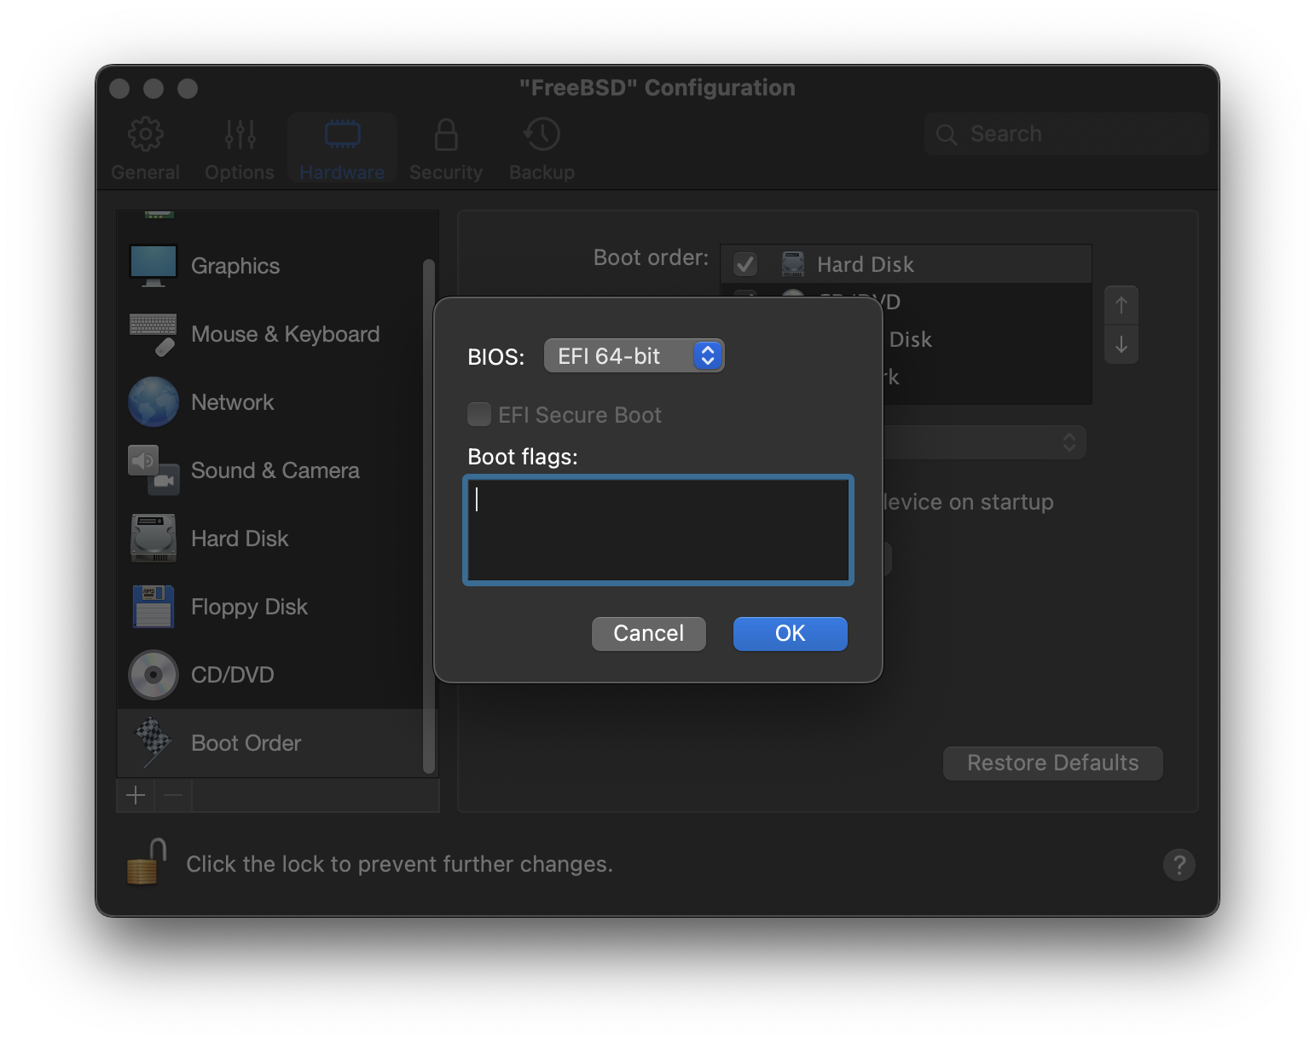Open Floppy Disk settings
The width and height of the screenshot is (1315, 1043).
[x=248, y=606]
